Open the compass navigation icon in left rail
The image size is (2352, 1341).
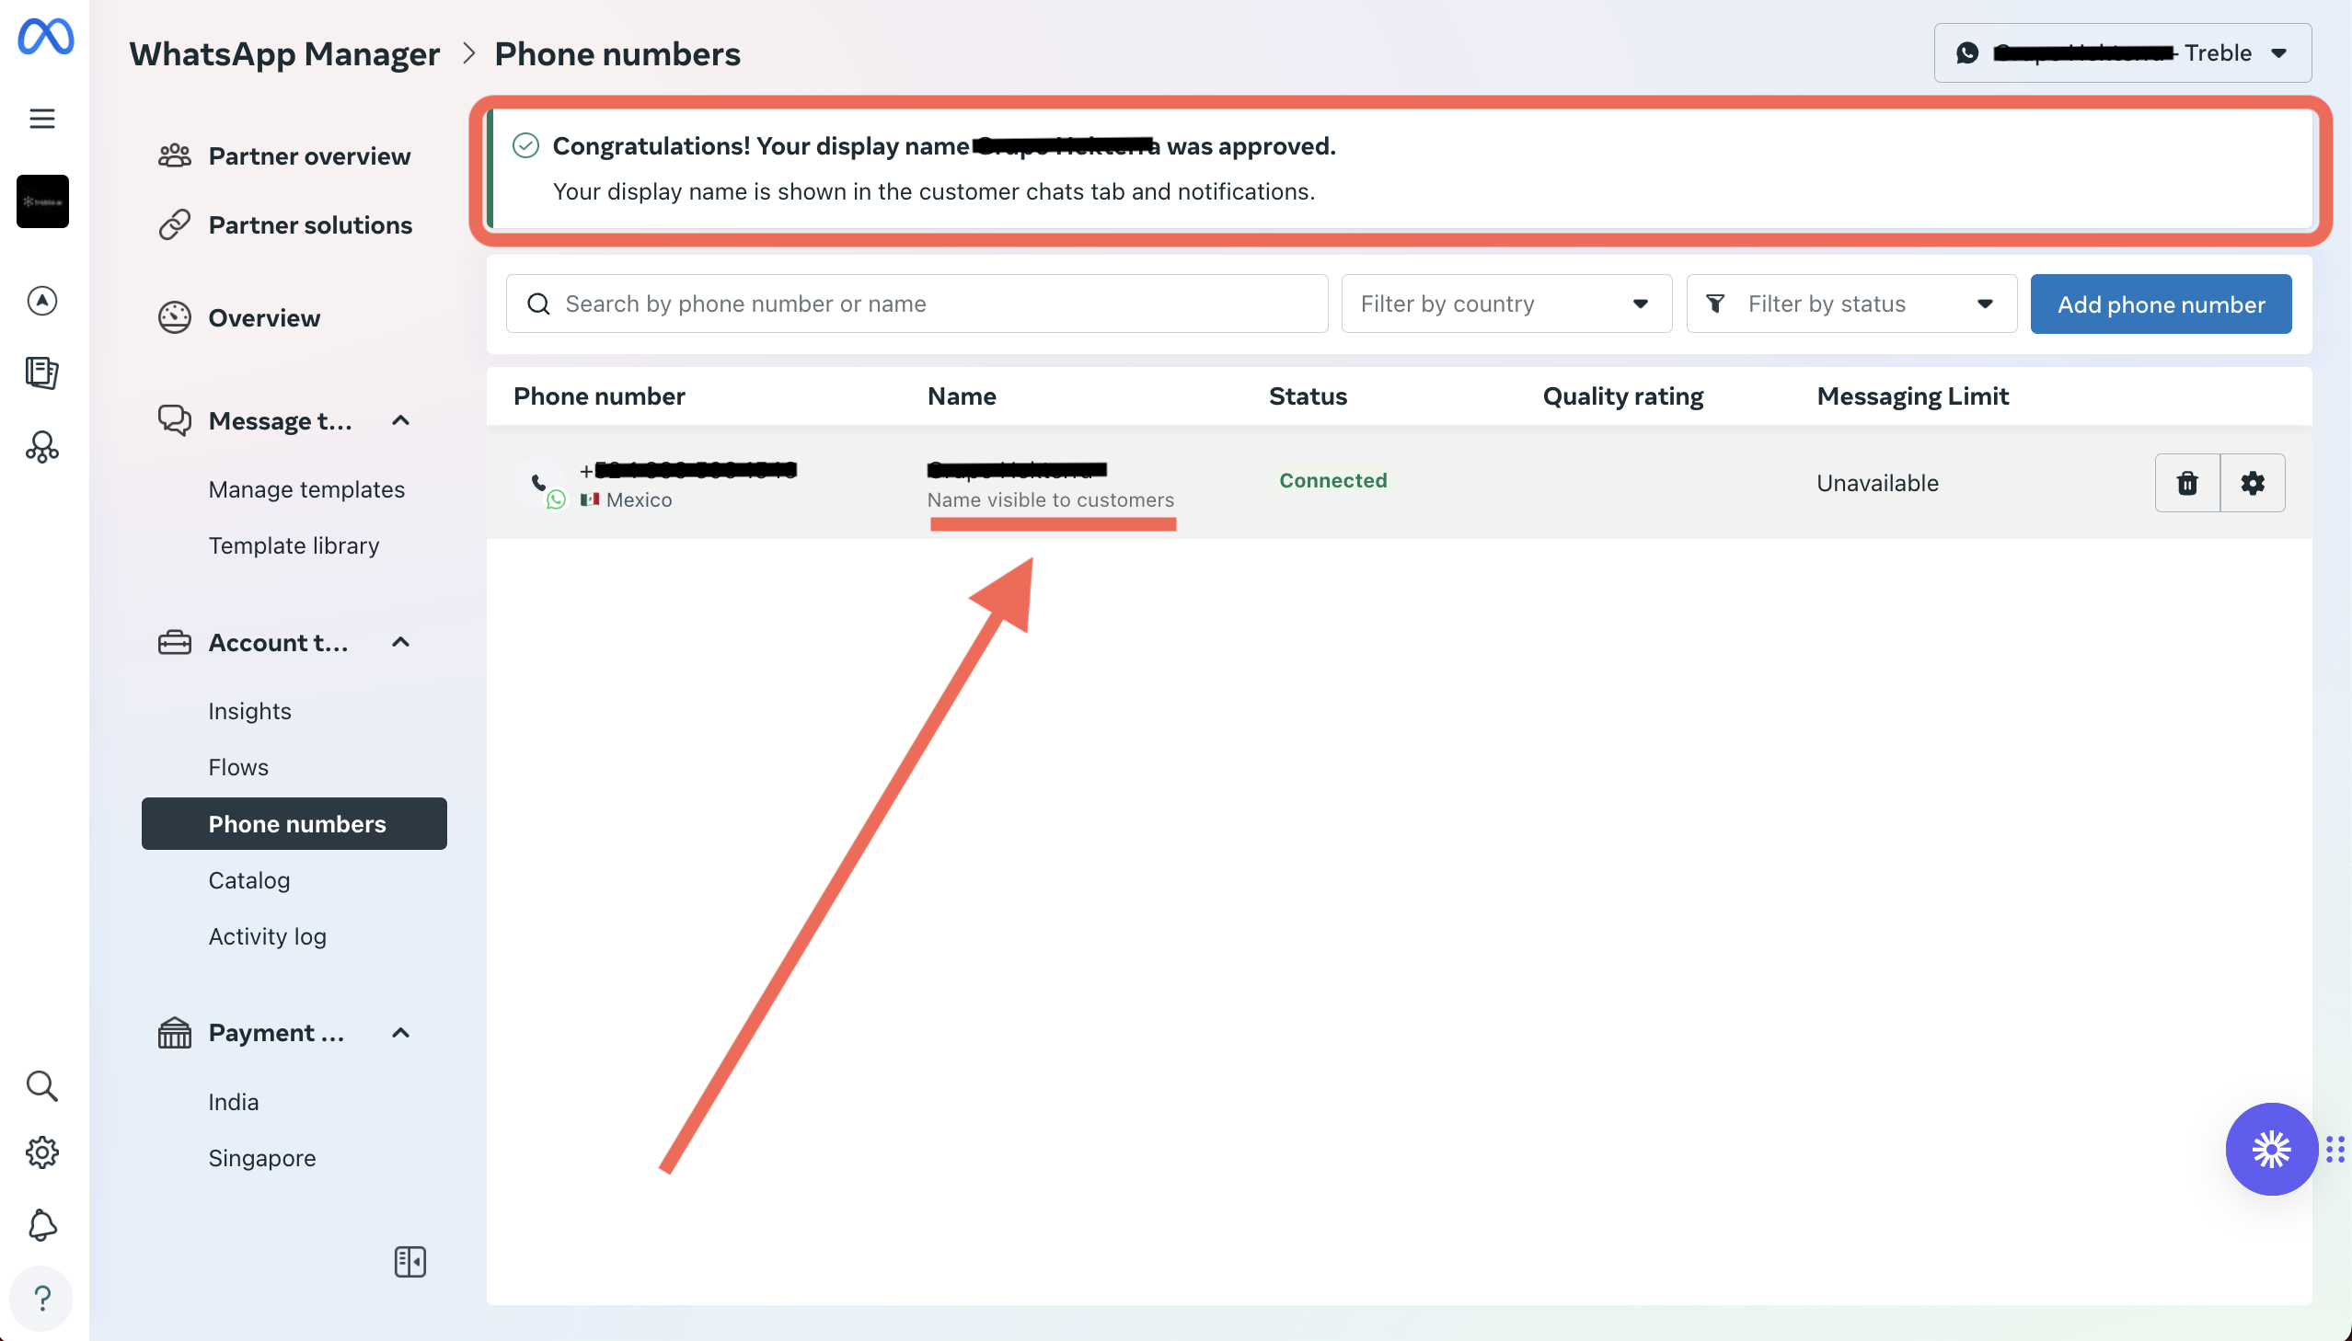point(42,300)
